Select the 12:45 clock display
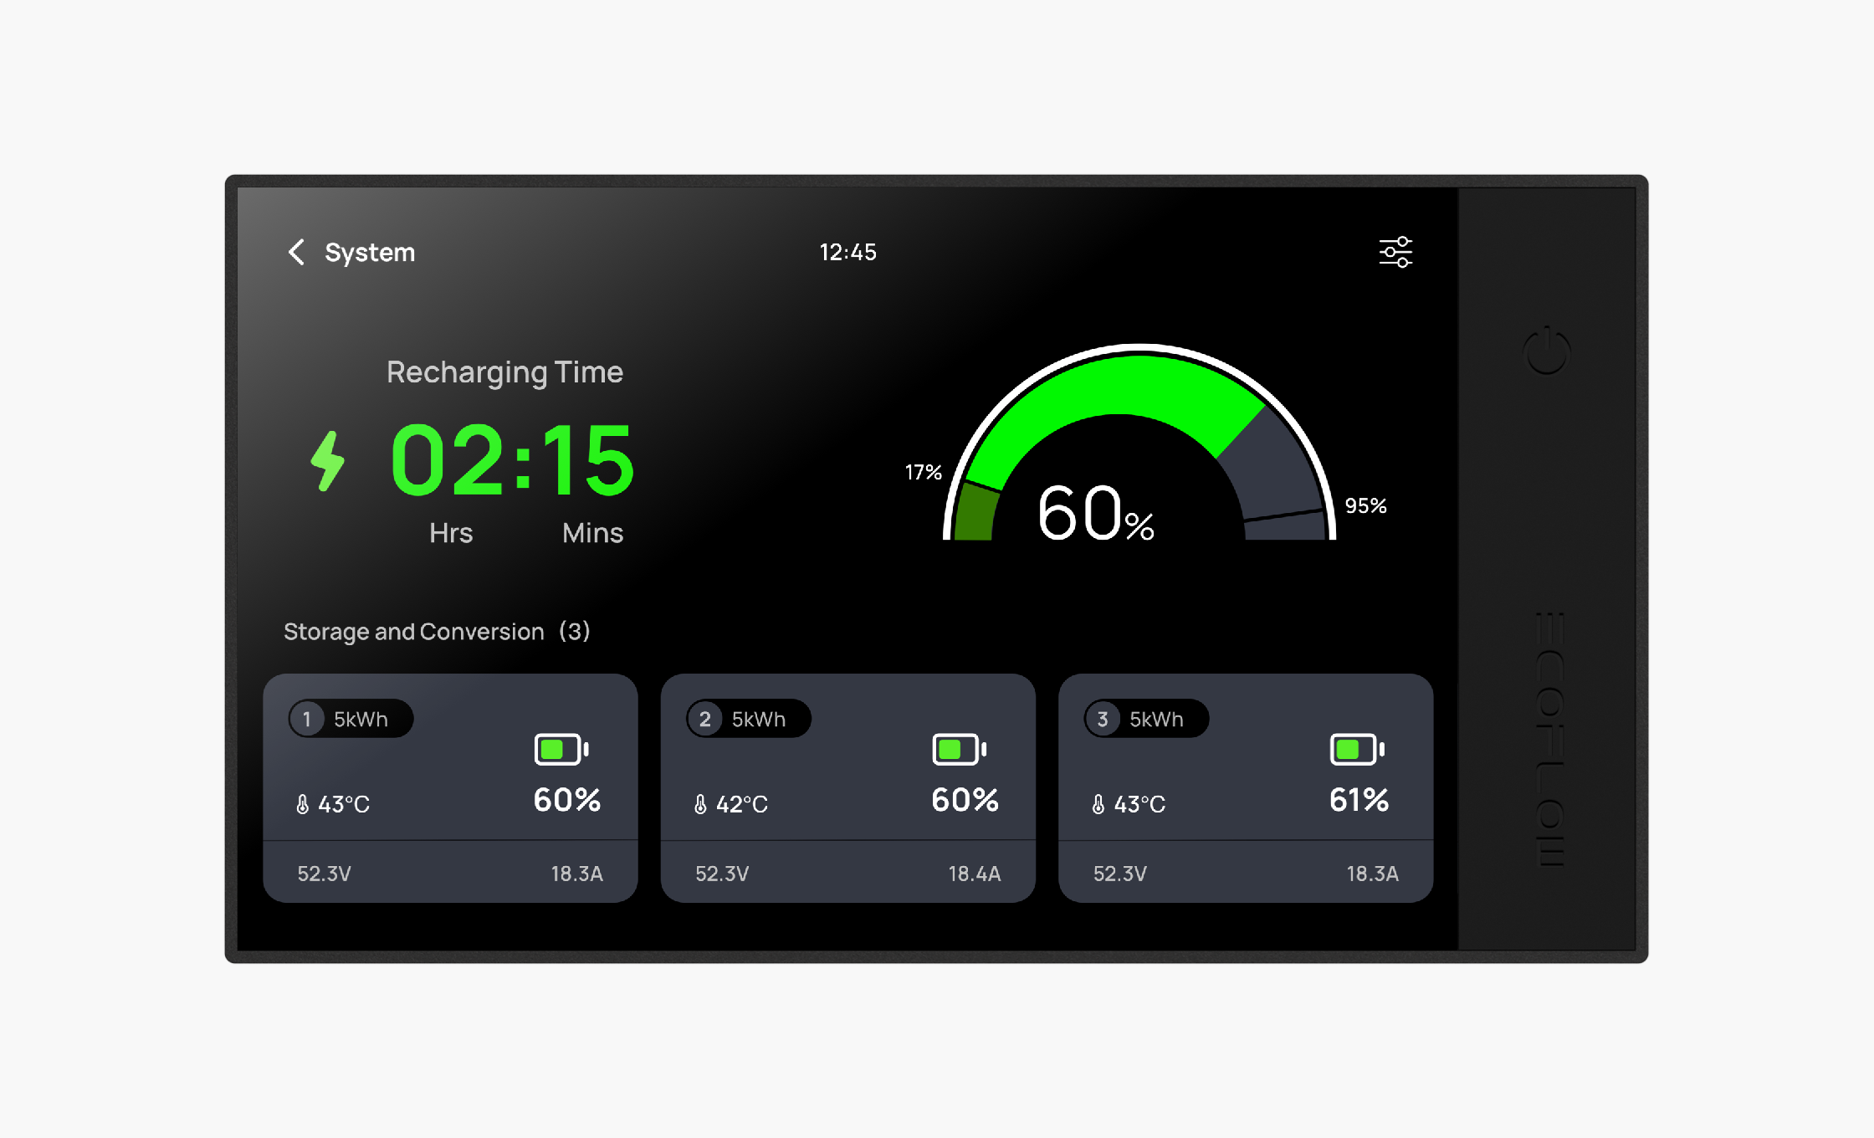Screen dimensions: 1874x1138 coord(849,252)
